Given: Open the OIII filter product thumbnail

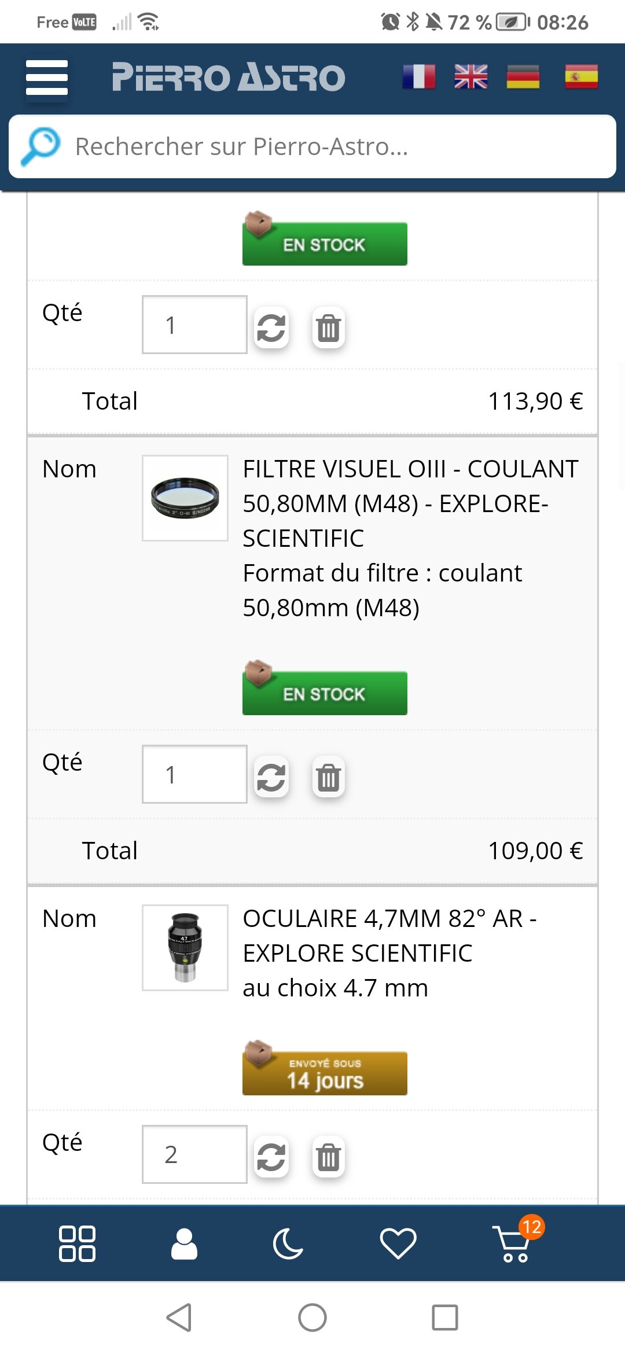Looking at the screenshot, I should (185, 498).
